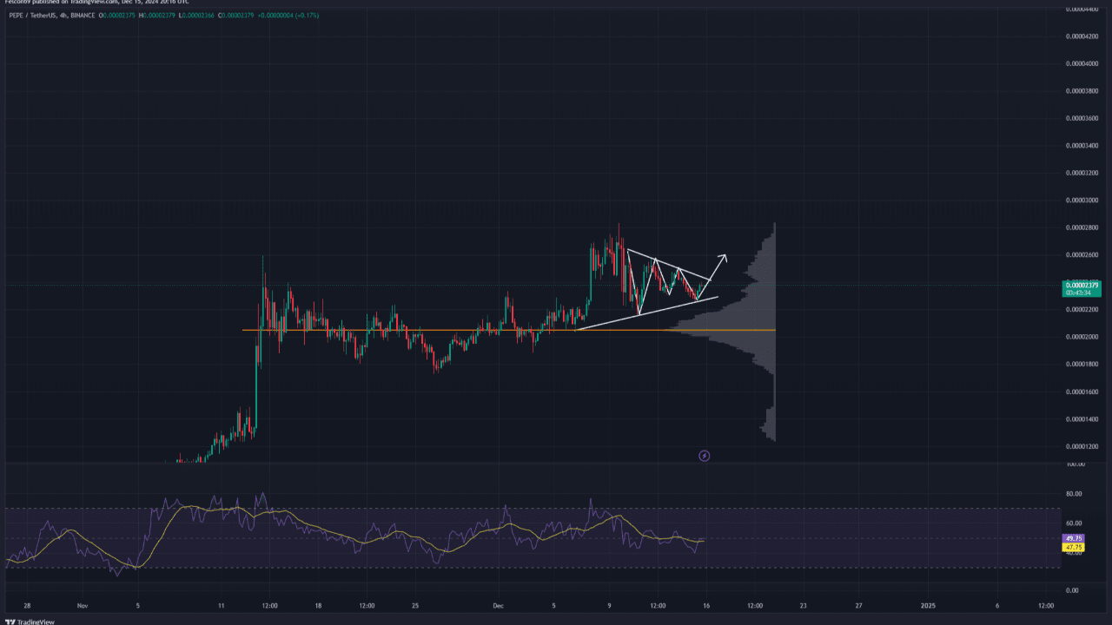
Task: Click the 0.00 RSI scale label
Action: click(1074, 590)
